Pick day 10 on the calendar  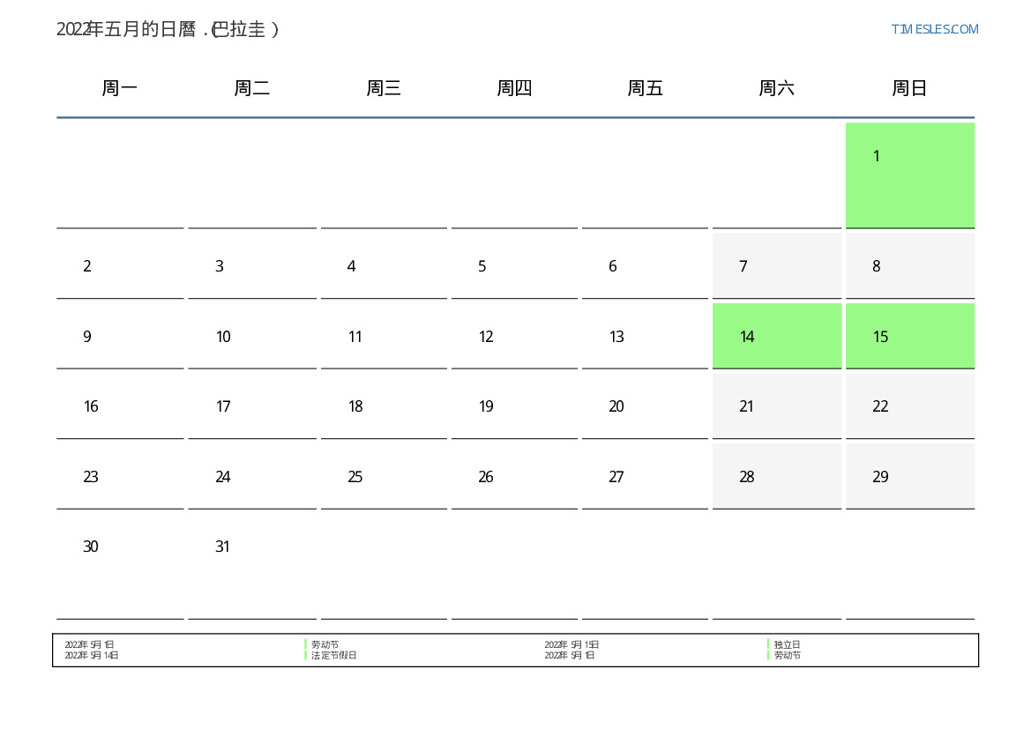click(x=251, y=336)
